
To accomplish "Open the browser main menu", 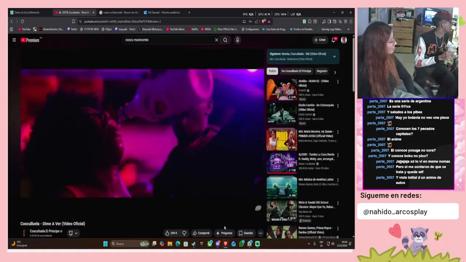I will 351,21.
